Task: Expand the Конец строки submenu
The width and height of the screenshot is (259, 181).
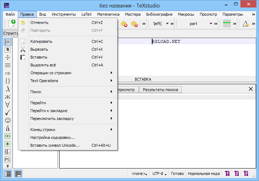Action: pos(71,130)
